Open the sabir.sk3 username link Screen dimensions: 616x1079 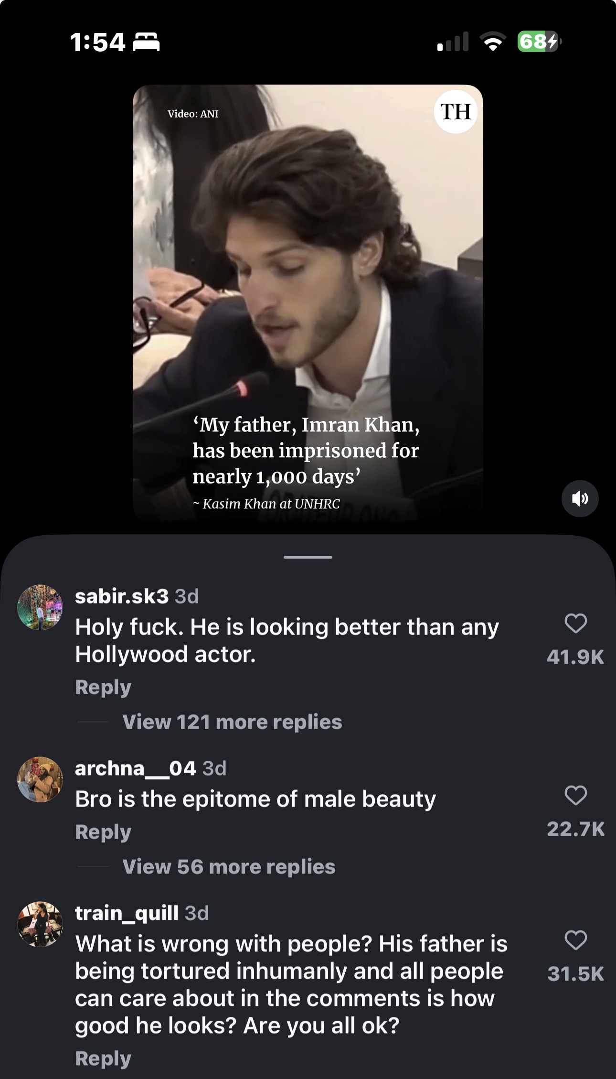122,596
